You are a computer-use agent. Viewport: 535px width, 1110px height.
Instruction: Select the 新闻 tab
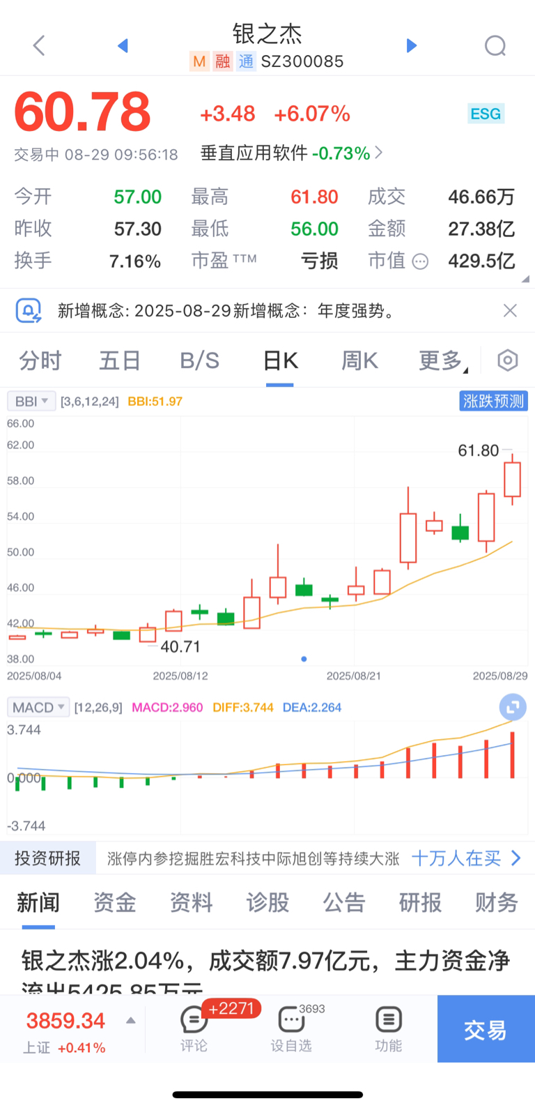click(x=38, y=902)
